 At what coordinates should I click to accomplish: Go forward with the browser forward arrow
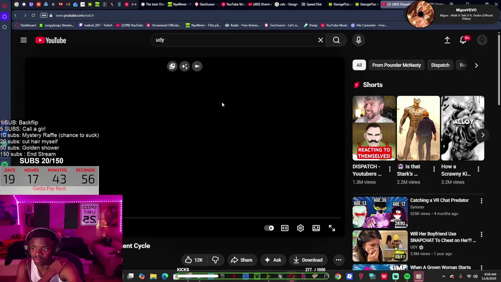(x=25, y=15)
